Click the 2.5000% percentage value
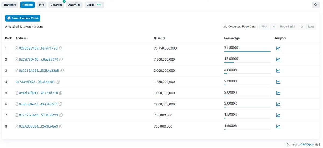Screen dimensions: 323x148 231,81
